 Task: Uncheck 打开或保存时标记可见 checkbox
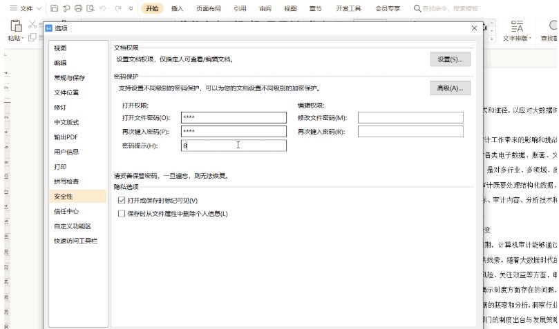tap(122, 200)
